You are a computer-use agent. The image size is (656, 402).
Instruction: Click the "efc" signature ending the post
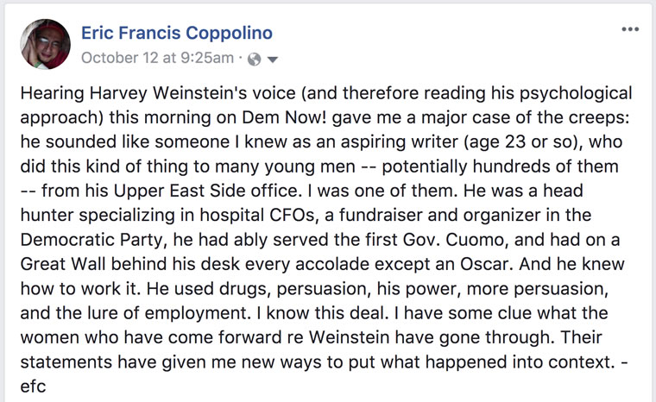point(33,386)
